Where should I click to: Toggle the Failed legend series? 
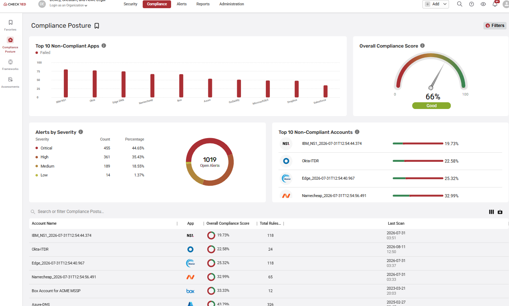pyautogui.click(x=43, y=53)
